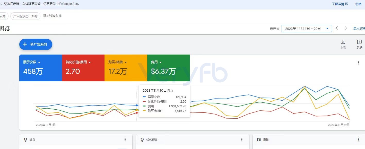
Task: Go to previous date range arrow
Action: point(337,28)
